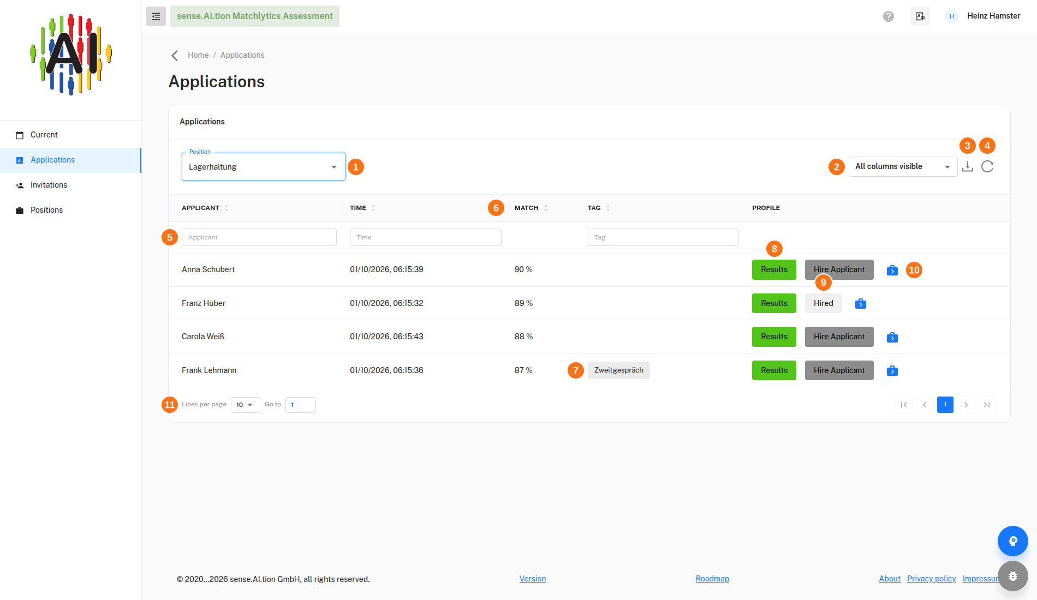Click the Hired button for Franz Huber
The height and width of the screenshot is (600, 1037).
coord(823,303)
